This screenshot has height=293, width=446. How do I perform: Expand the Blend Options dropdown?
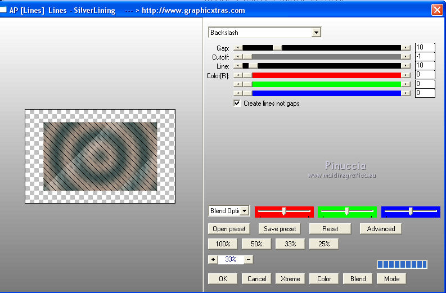[244, 211]
